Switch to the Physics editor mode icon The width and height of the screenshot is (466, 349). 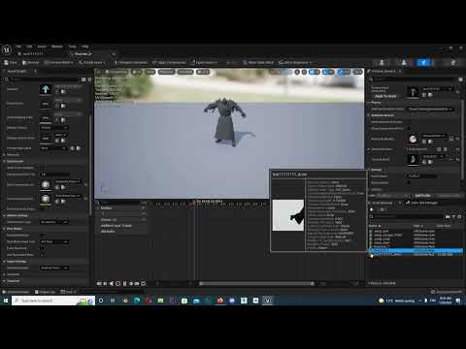click(x=453, y=62)
